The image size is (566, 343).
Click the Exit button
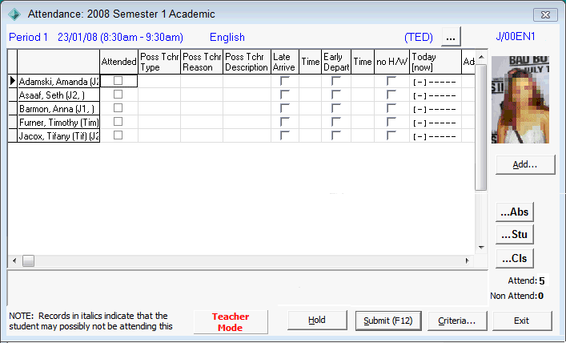[x=522, y=321]
